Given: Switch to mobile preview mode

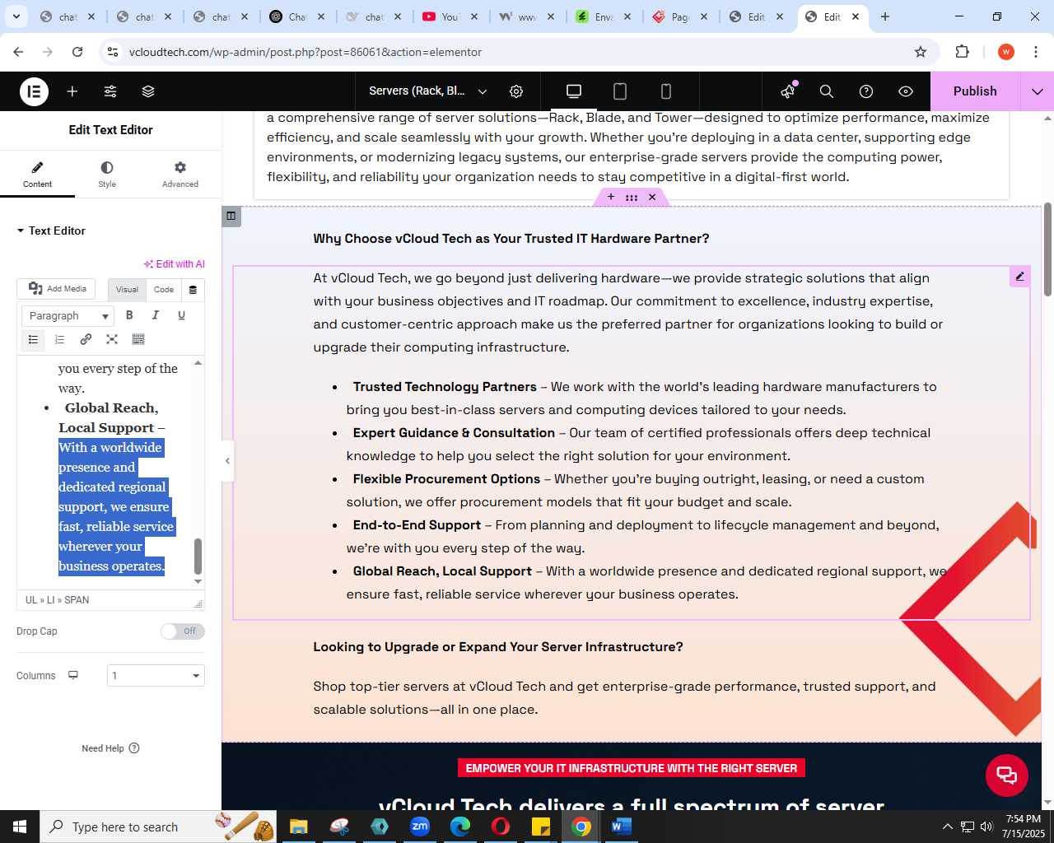Looking at the screenshot, I should click(666, 91).
